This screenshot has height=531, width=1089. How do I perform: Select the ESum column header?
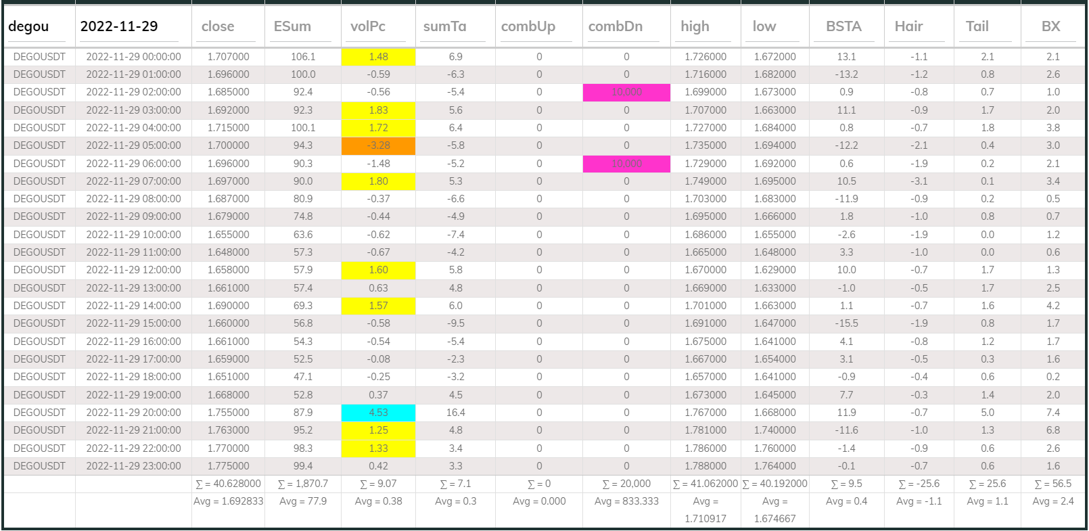pos(292,26)
